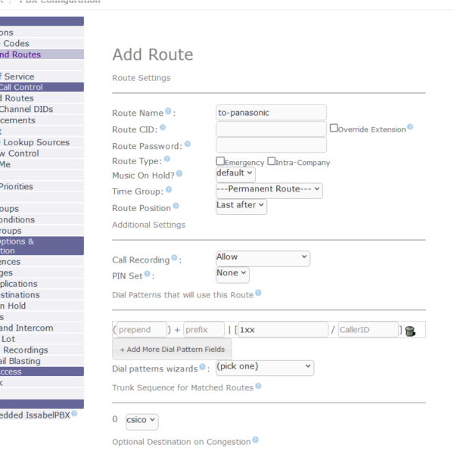Expand the Time Group Permanent Route dropdown
Viewport: 454px width, 454px height.
(269, 190)
